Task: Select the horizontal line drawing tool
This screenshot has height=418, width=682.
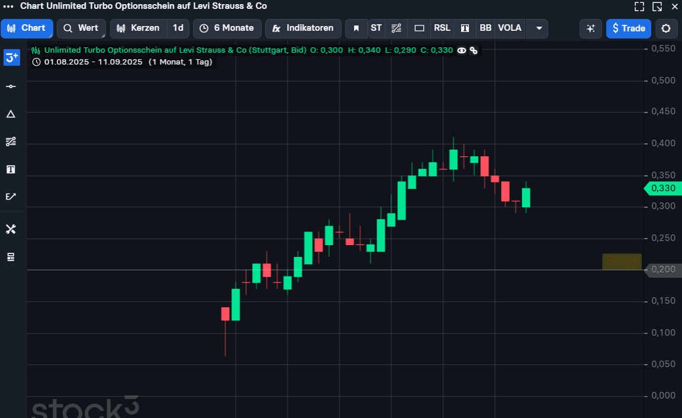Action: pyautogui.click(x=11, y=86)
